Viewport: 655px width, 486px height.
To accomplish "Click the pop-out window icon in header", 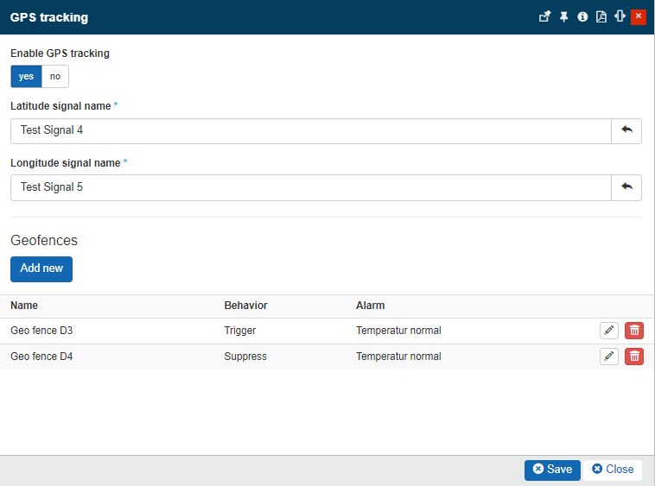I will pyautogui.click(x=545, y=16).
